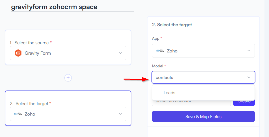Expand the left Zoho target chevron
Viewport: 269px width, 137px height.
[x=120, y=114]
